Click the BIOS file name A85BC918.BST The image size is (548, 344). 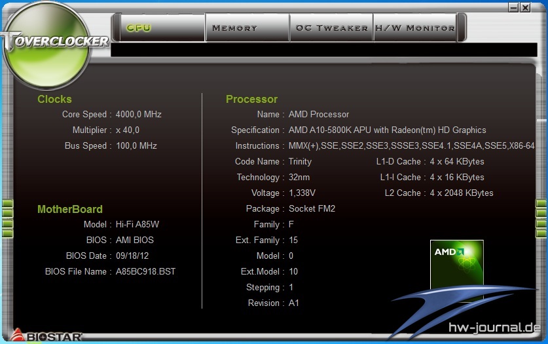[145, 272]
